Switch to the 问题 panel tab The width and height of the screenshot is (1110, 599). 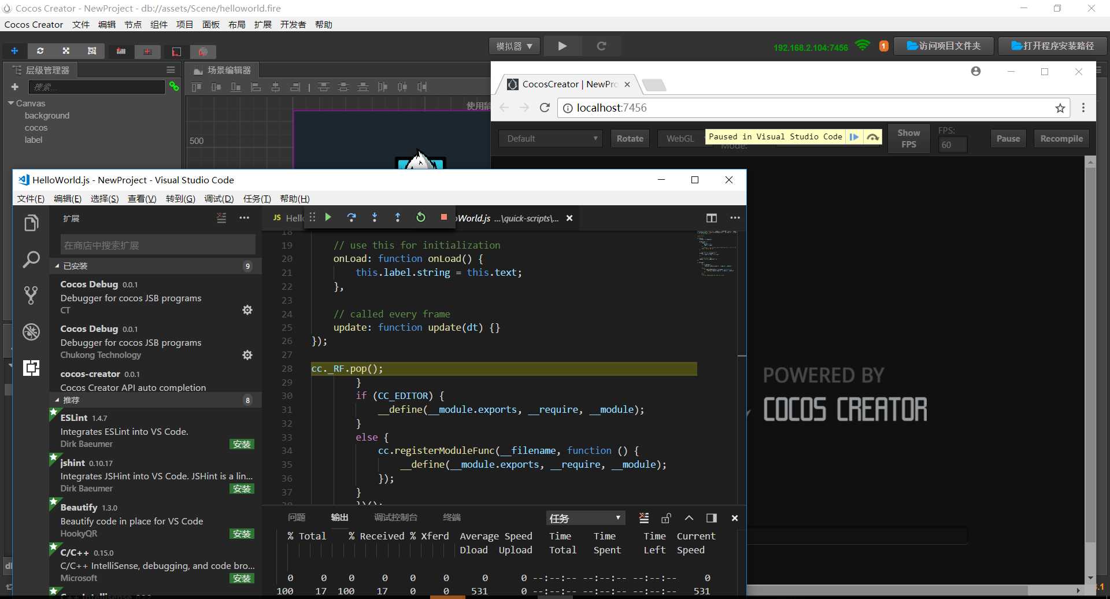(x=297, y=517)
